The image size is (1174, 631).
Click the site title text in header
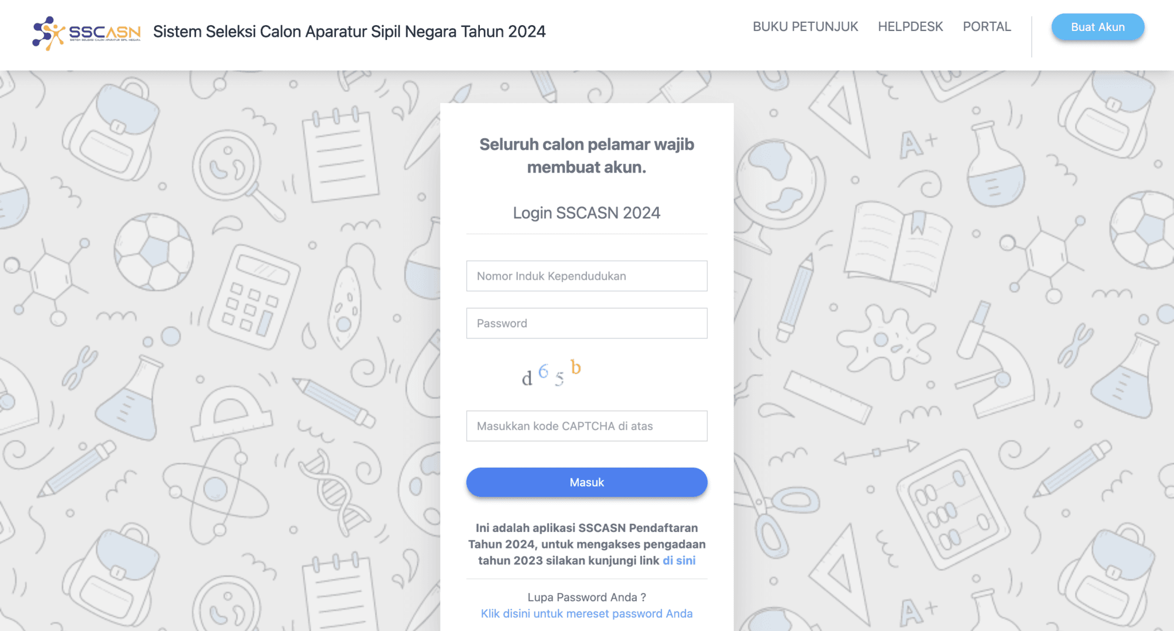click(349, 32)
